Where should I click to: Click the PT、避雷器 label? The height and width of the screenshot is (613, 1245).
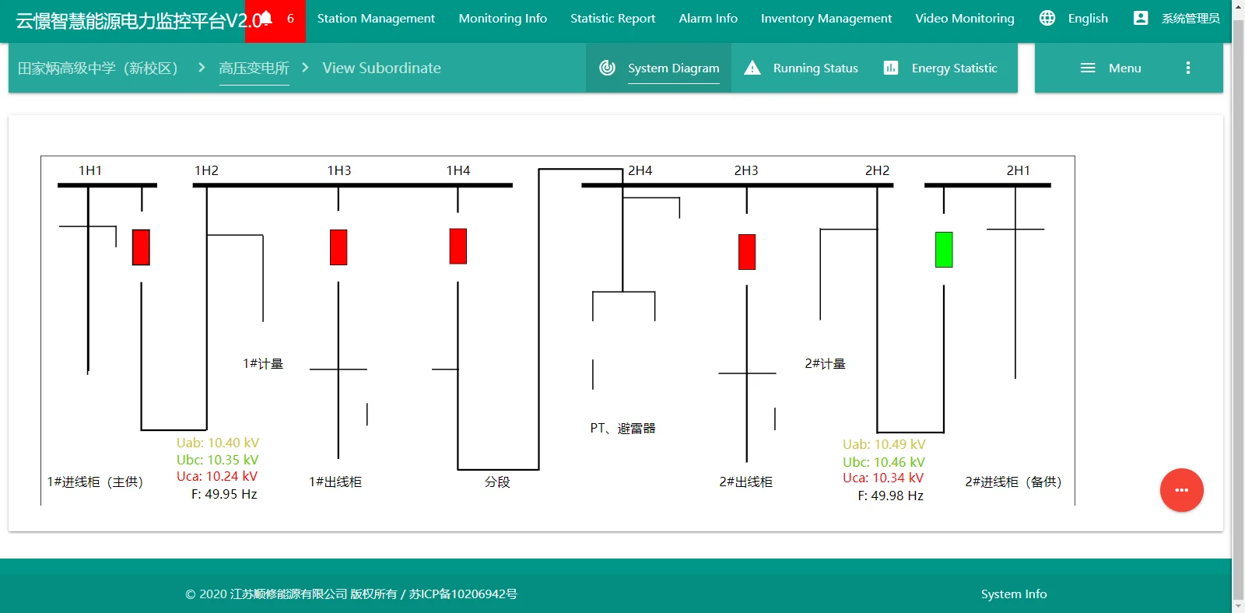622,428
